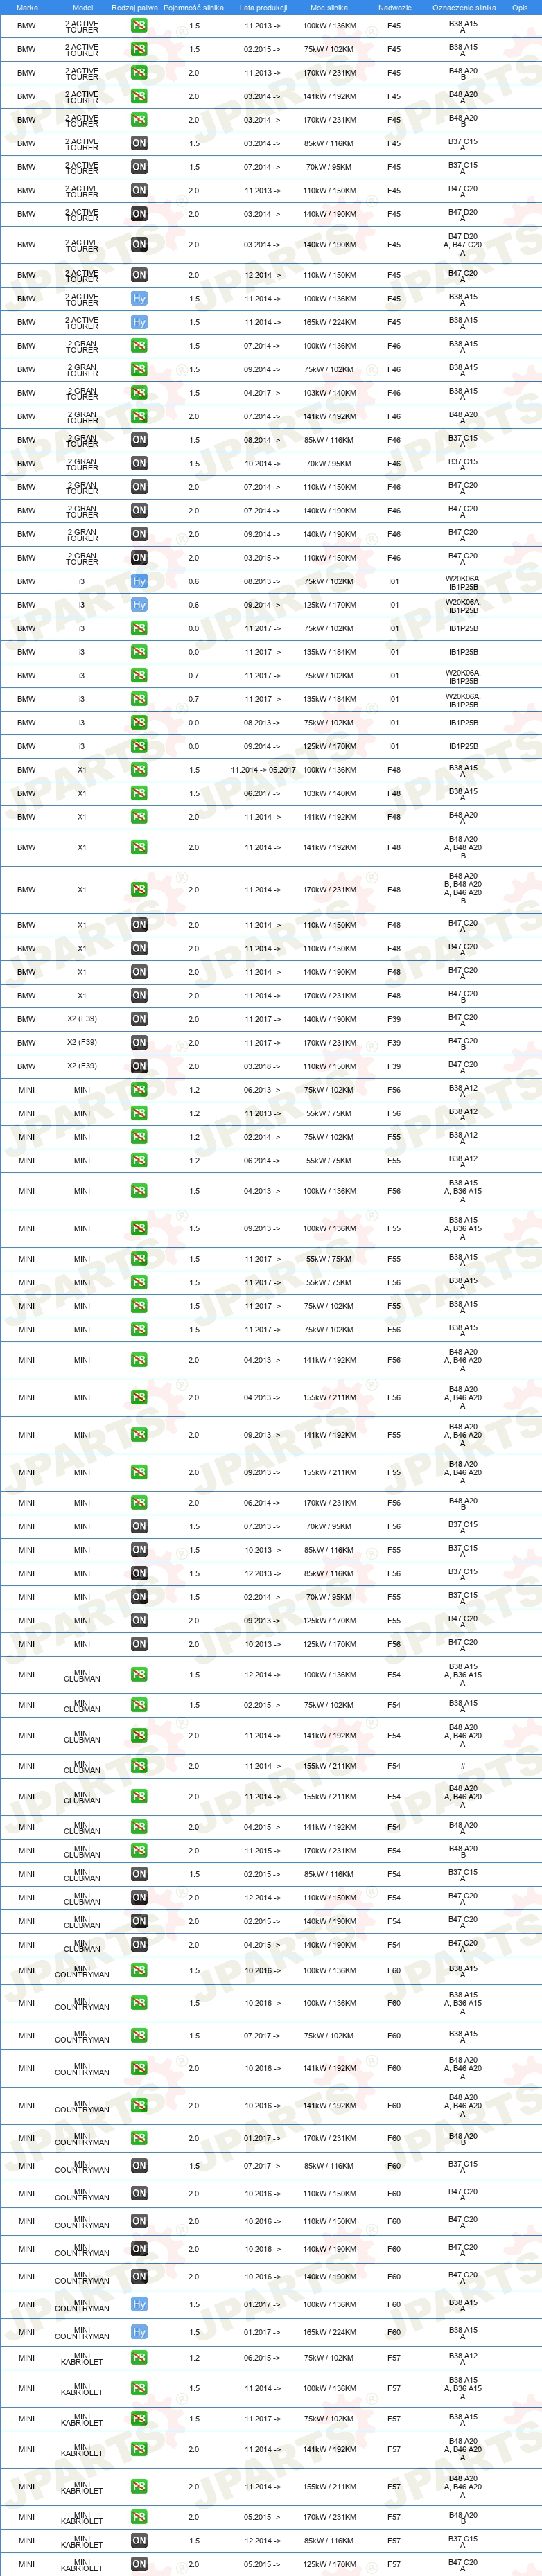The width and height of the screenshot is (542, 2576).
Task: Click the Oznaczenie silnika column header
Action: pos(464,7)
